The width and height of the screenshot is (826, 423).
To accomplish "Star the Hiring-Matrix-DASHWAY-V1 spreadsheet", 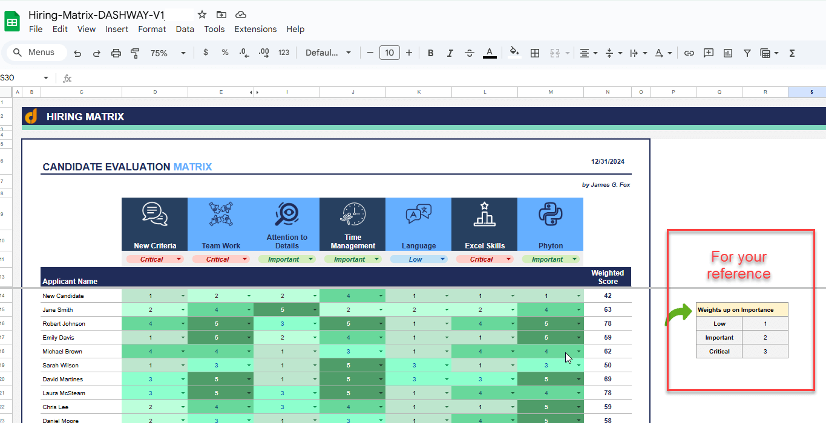I will click(x=202, y=15).
